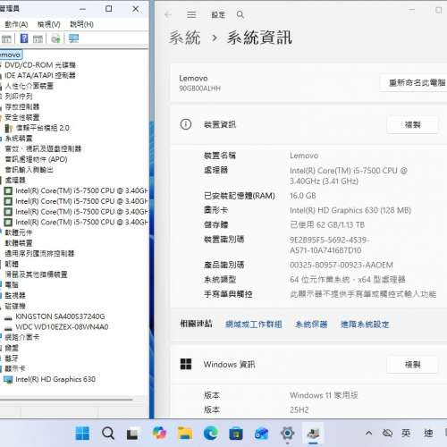Select 音效、視訊及遊戲控制器 category

point(43,148)
